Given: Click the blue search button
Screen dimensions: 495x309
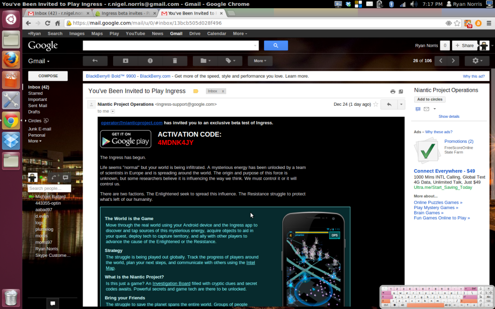Looking at the screenshot, I should [276, 45].
